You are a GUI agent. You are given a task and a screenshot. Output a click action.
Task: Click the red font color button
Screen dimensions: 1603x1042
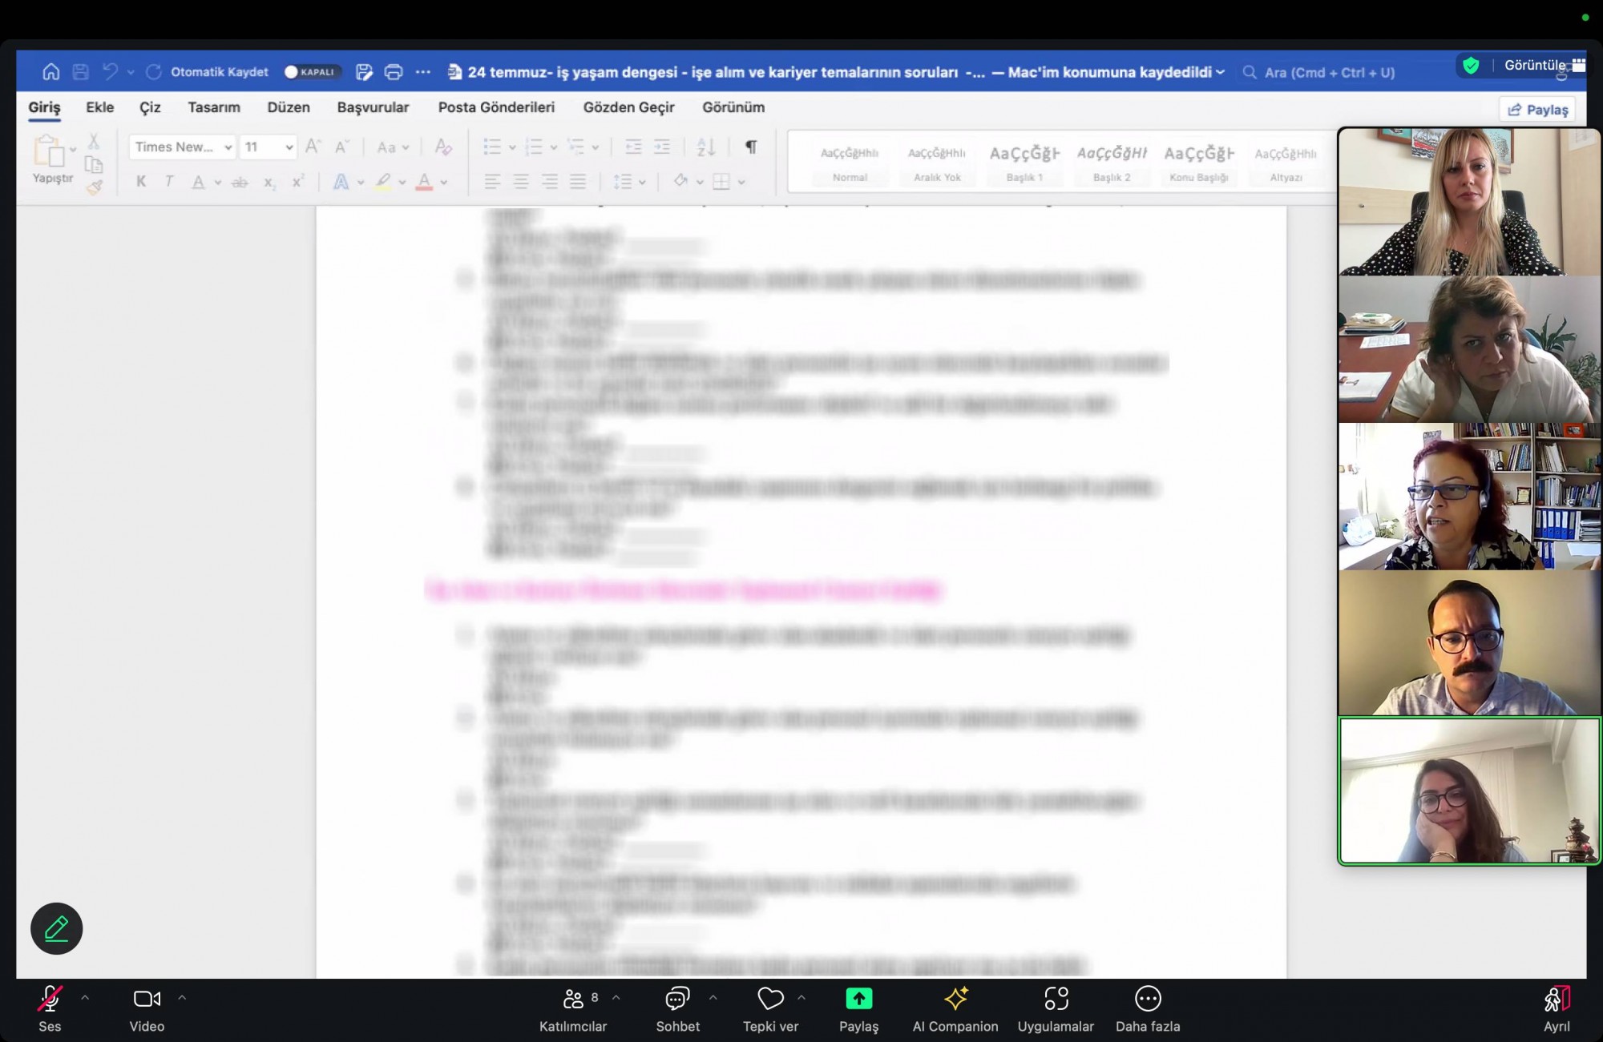[x=424, y=182]
